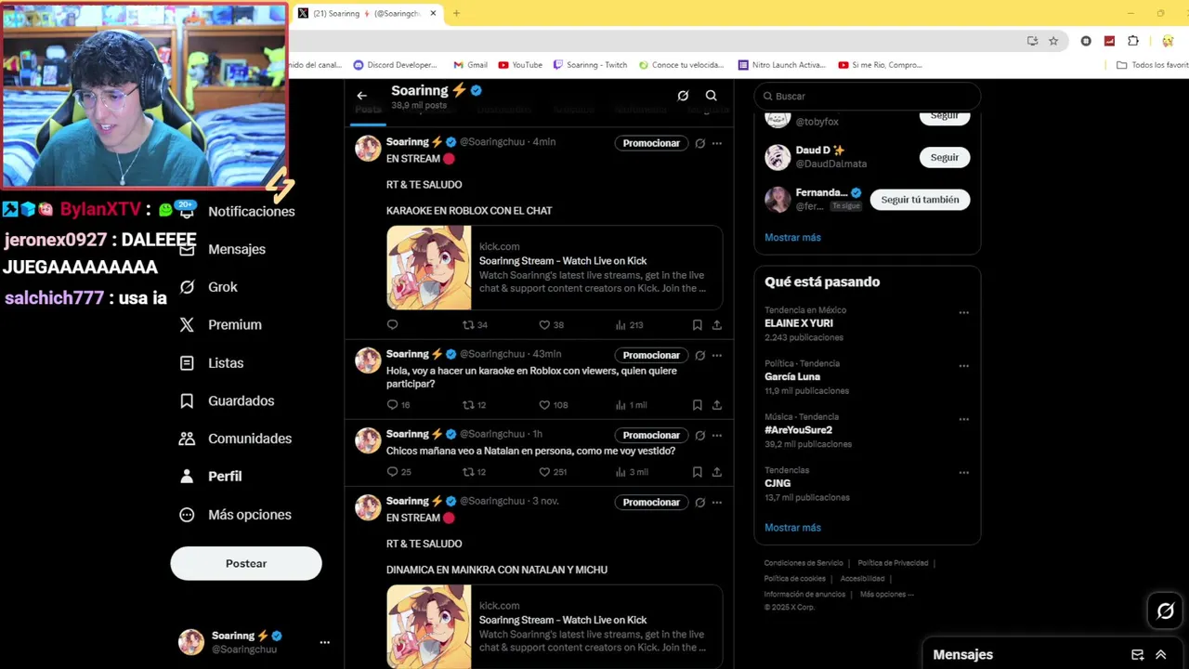Reply to the KARAOKE EN ROBLOX post
This screenshot has height=669, width=1189.
[x=392, y=325]
